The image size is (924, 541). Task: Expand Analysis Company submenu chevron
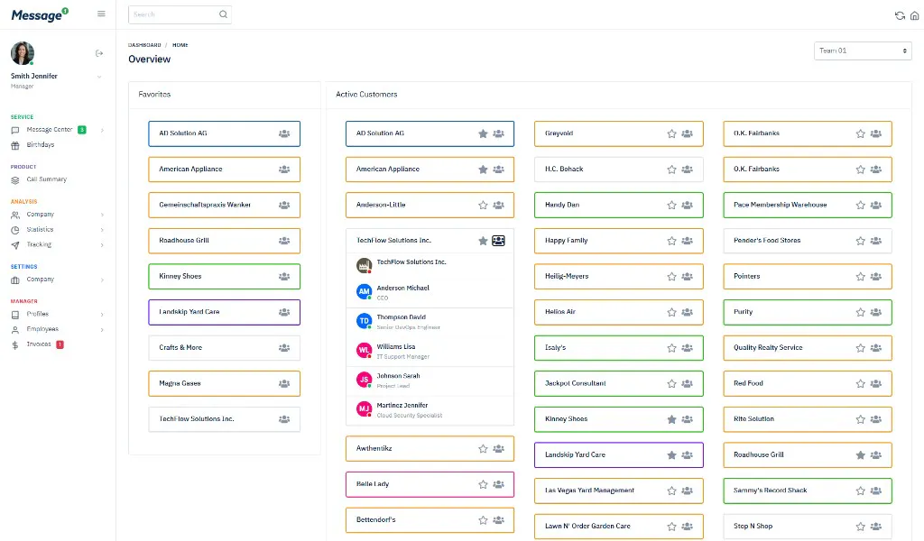click(x=102, y=215)
